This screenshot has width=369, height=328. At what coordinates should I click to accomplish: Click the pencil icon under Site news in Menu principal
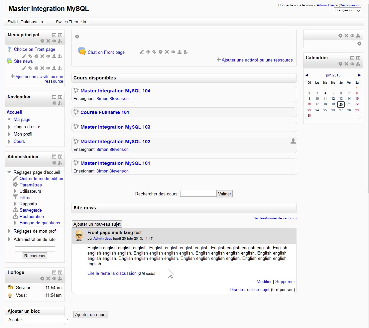(x=24, y=68)
